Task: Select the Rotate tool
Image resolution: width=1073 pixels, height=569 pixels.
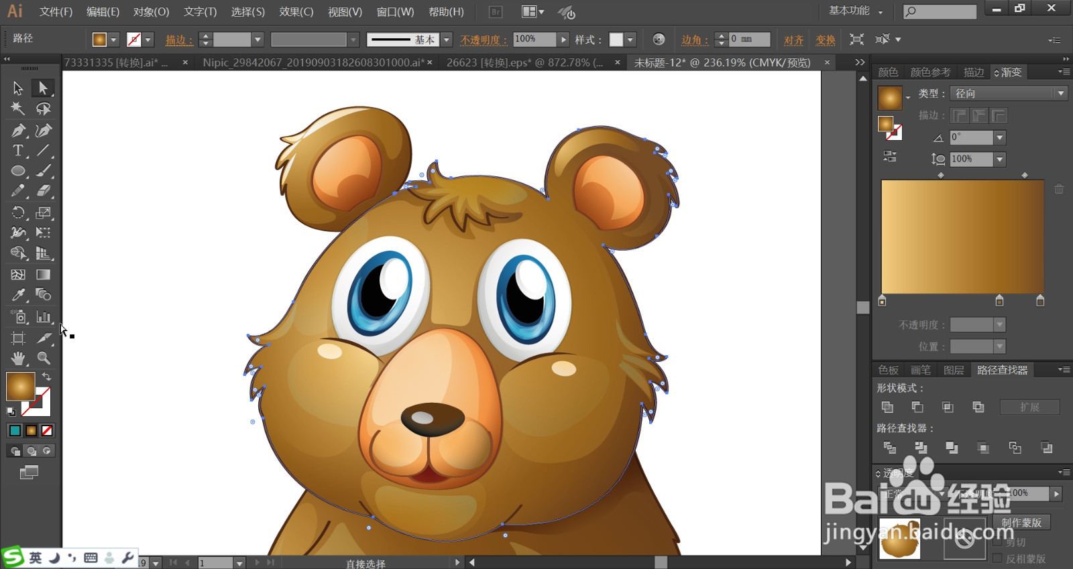Action: click(x=18, y=212)
